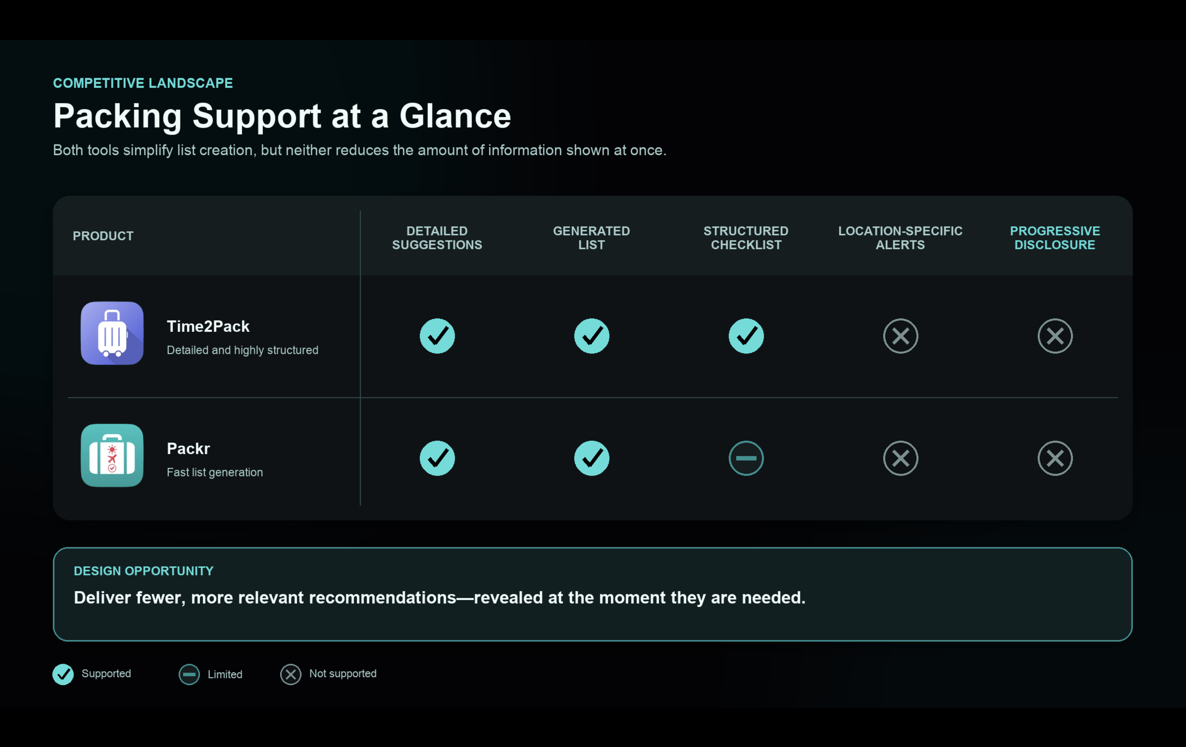
Task: Click the Generated List column header
Action: [591, 238]
